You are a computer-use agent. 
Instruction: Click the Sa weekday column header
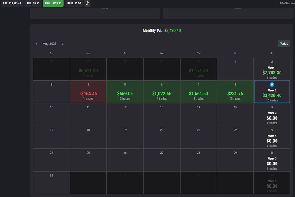(272, 54)
